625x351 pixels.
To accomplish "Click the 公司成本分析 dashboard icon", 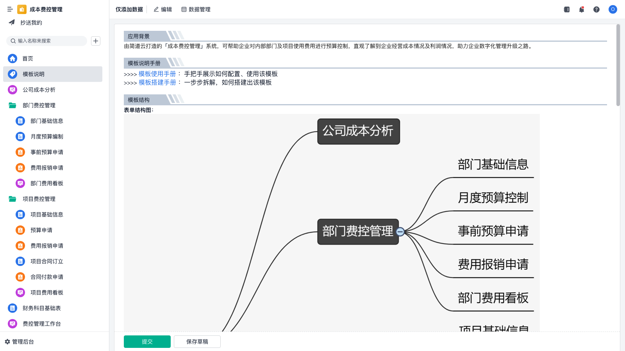I will click(x=12, y=90).
